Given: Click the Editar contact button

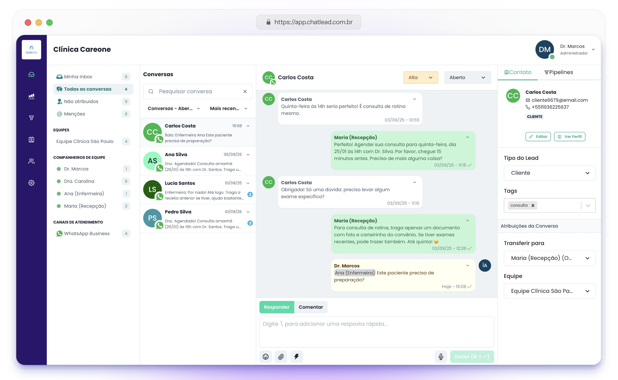Looking at the screenshot, I should 538,137.
